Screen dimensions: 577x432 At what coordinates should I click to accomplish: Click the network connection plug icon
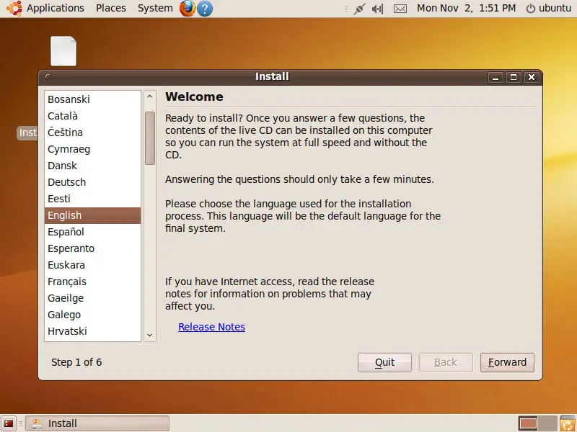(358, 9)
